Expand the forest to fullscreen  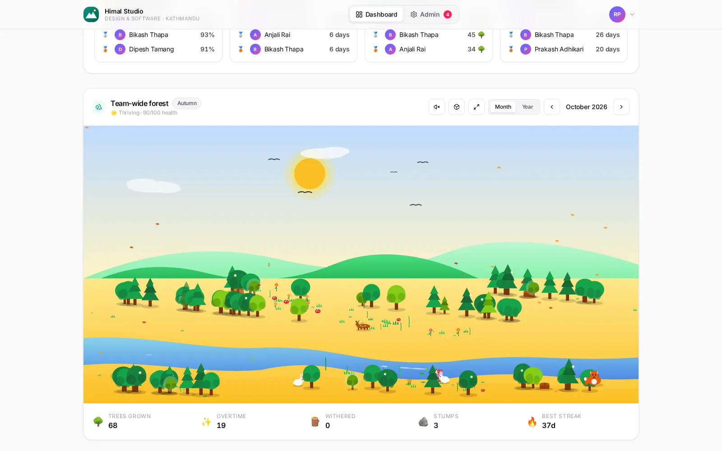pos(477,107)
